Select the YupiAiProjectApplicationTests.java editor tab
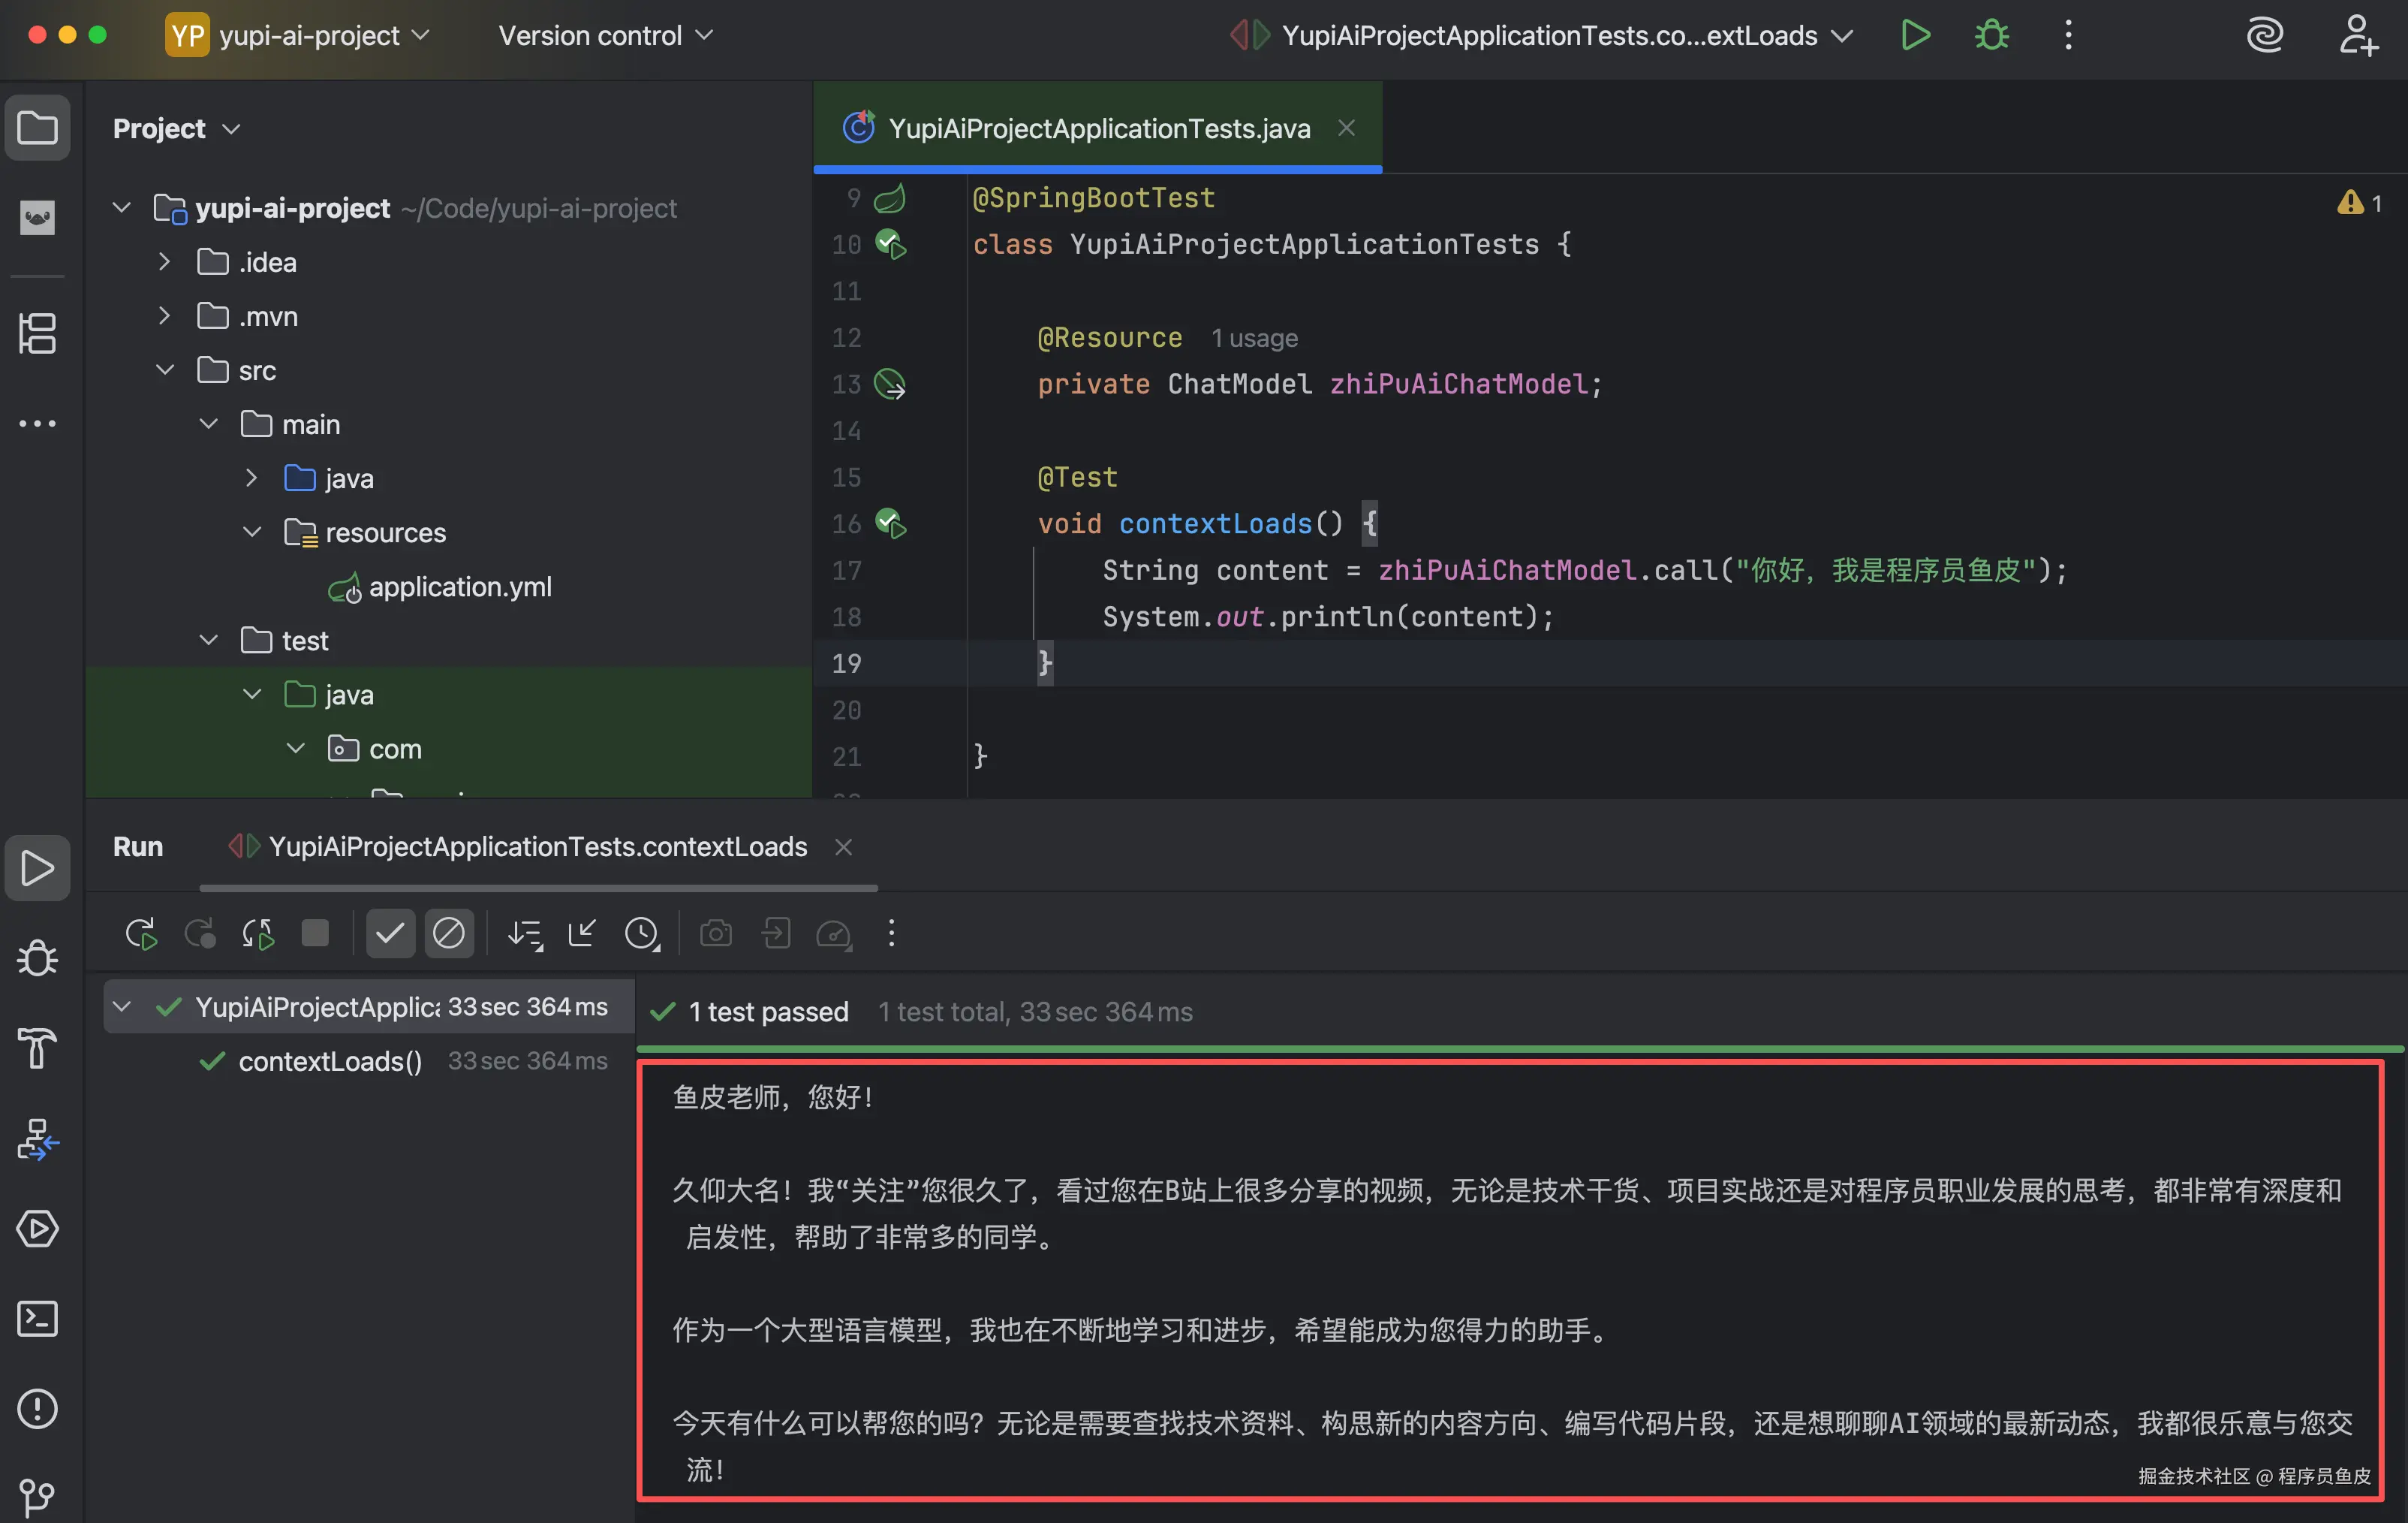2408x1523 pixels. (x=1098, y=128)
